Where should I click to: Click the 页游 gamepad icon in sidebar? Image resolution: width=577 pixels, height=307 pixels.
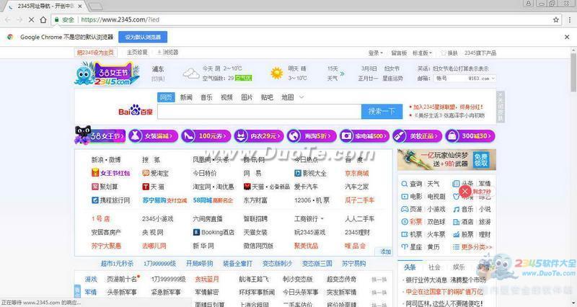pos(405,209)
